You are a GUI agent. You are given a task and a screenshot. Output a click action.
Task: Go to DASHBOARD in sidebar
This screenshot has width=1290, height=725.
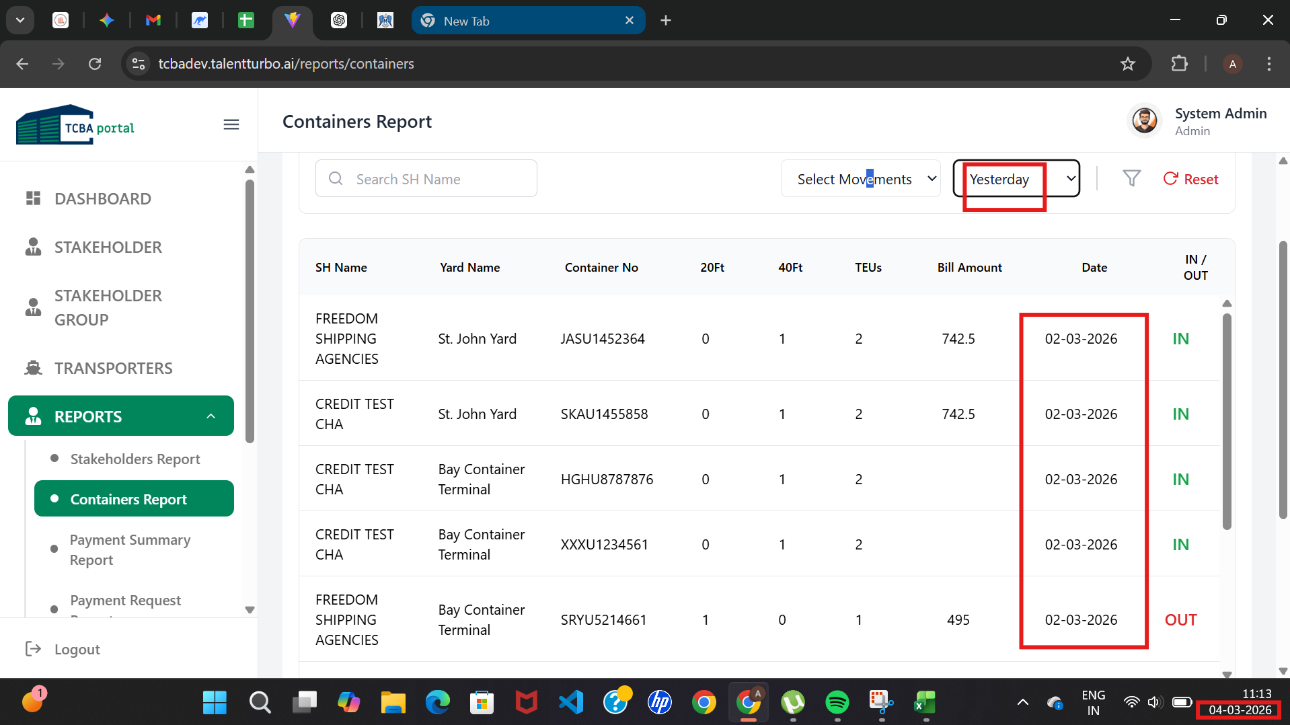click(102, 199)
